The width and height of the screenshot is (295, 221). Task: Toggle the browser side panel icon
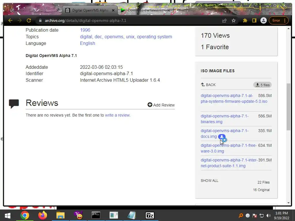tap(254, 20)
